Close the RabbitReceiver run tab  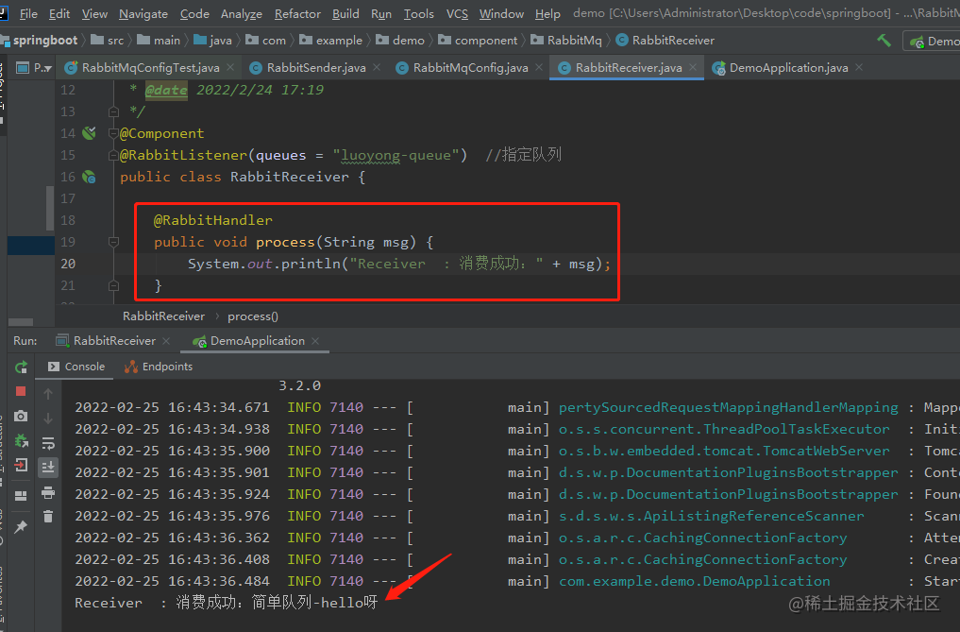(x=166, y=341)
